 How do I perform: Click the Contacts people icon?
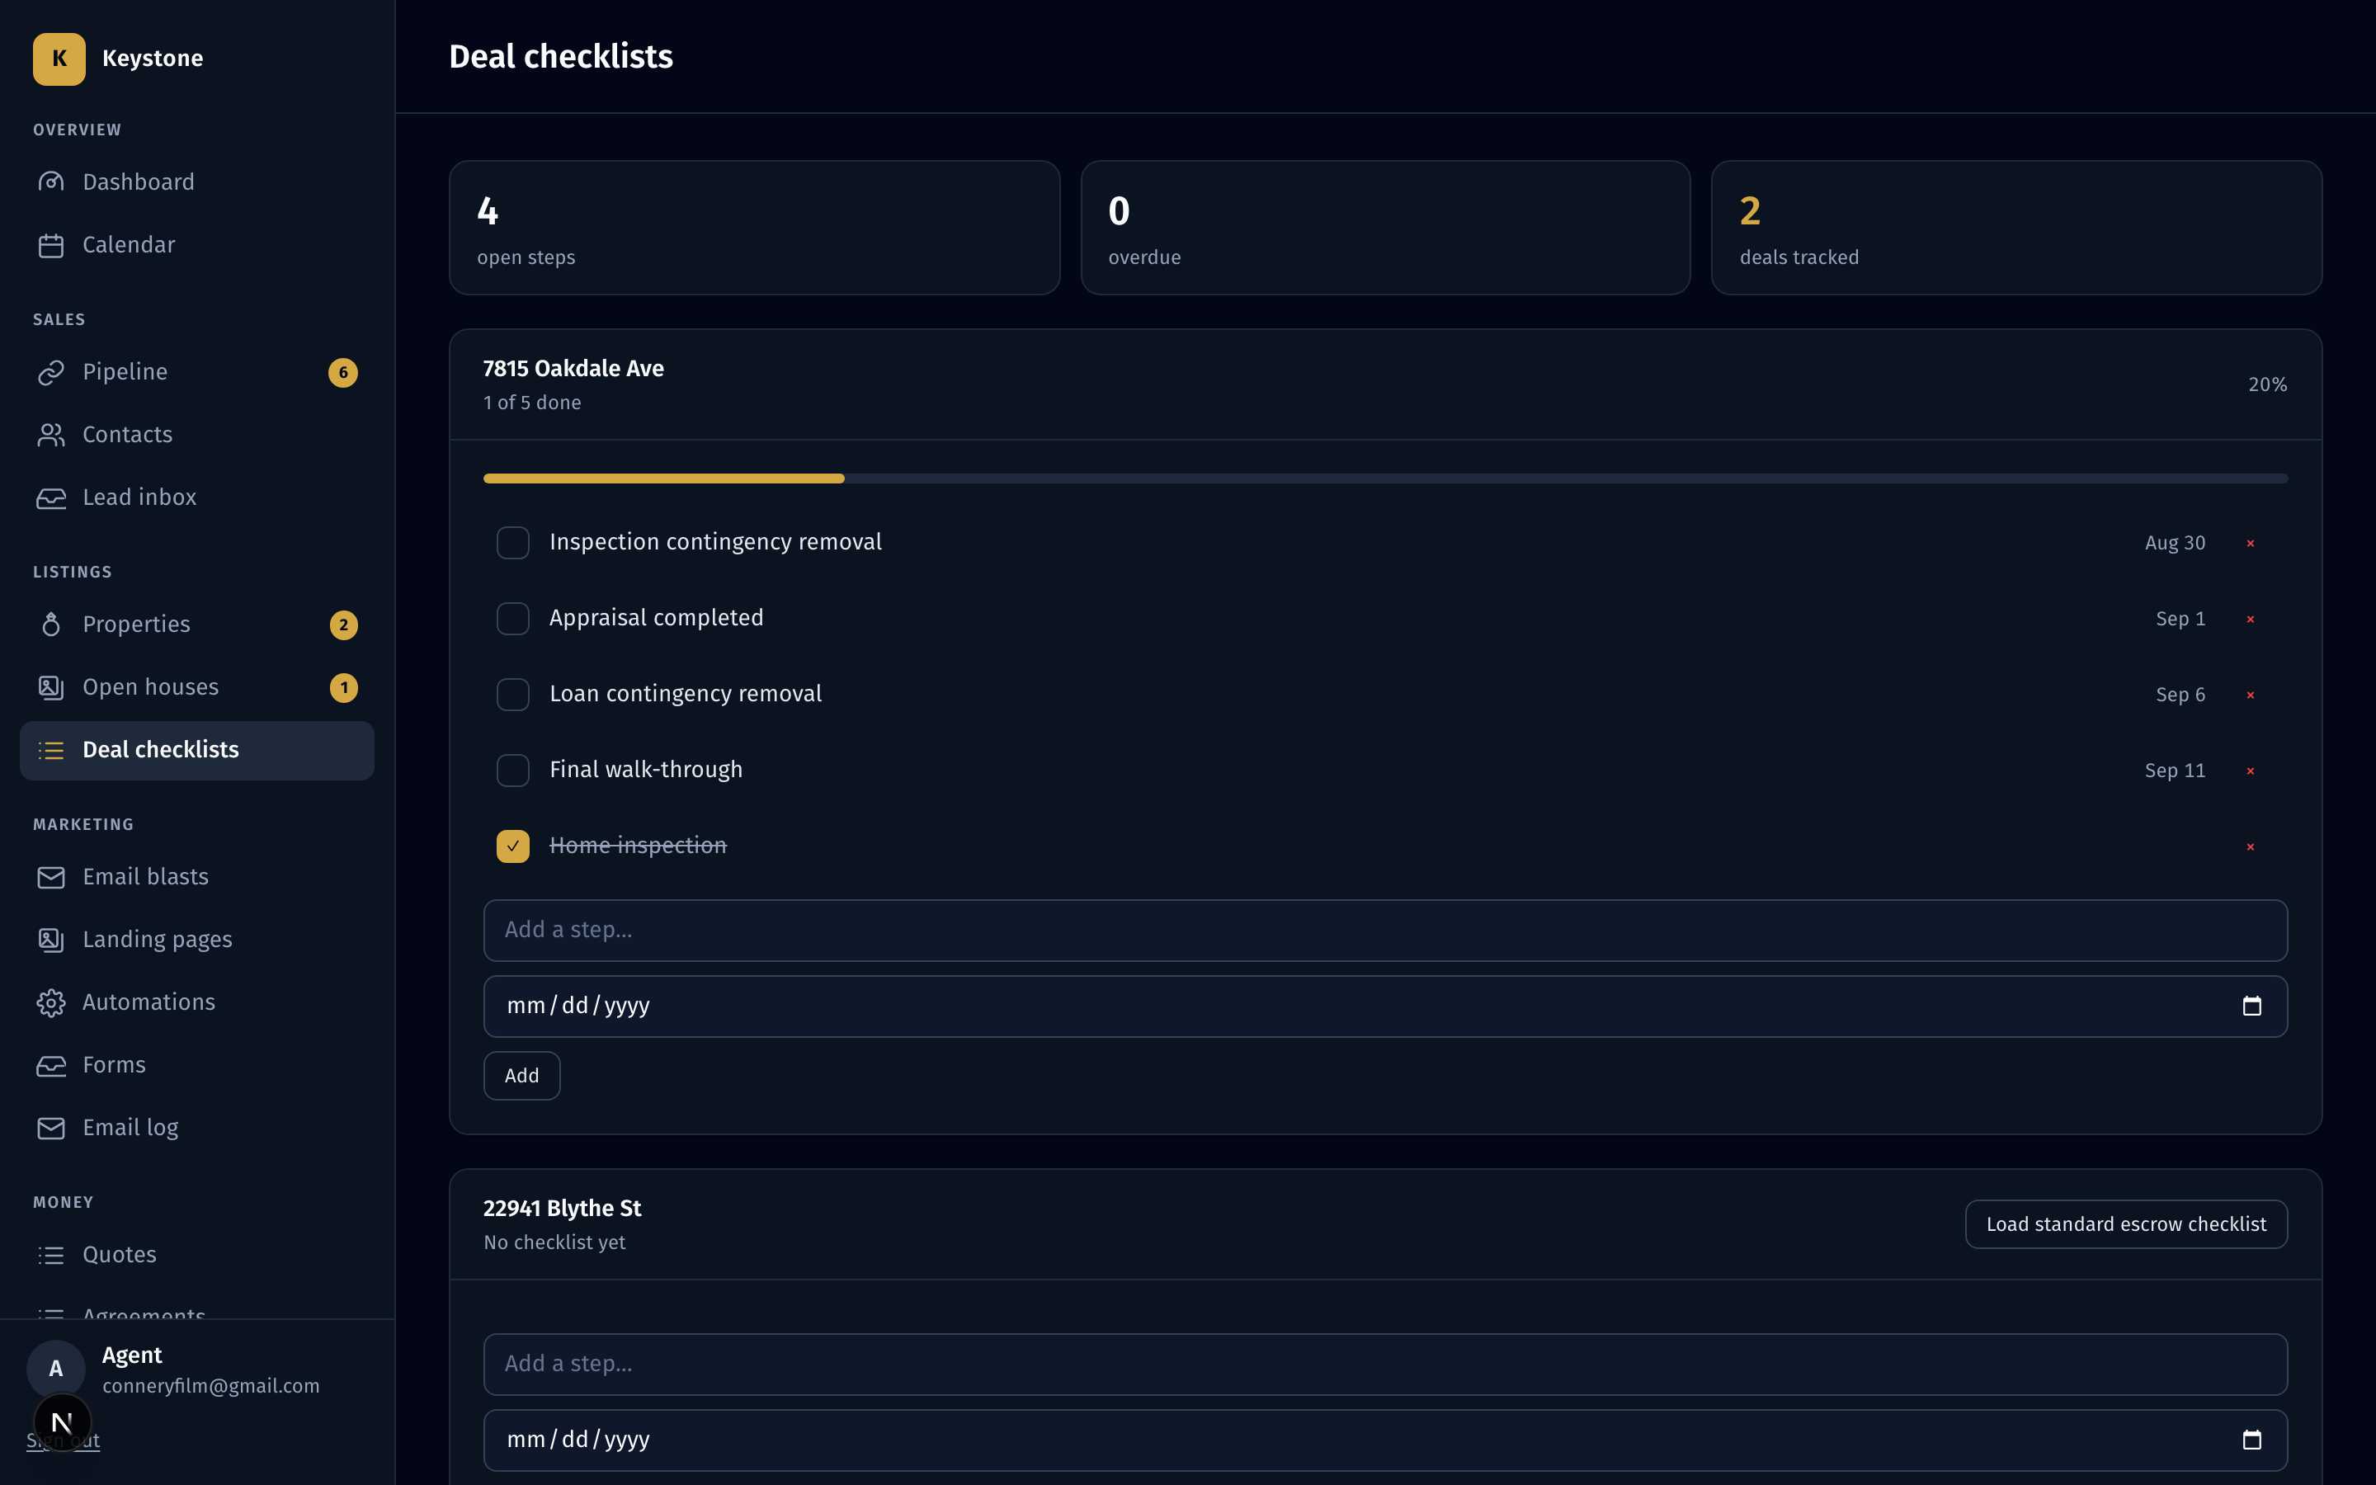[51, 435]
